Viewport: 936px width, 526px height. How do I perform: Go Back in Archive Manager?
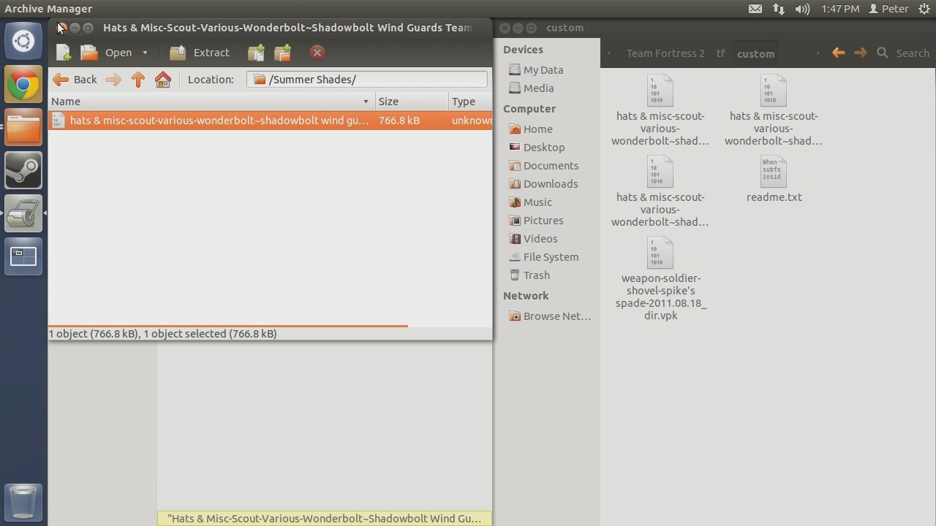tap(75, 80)
